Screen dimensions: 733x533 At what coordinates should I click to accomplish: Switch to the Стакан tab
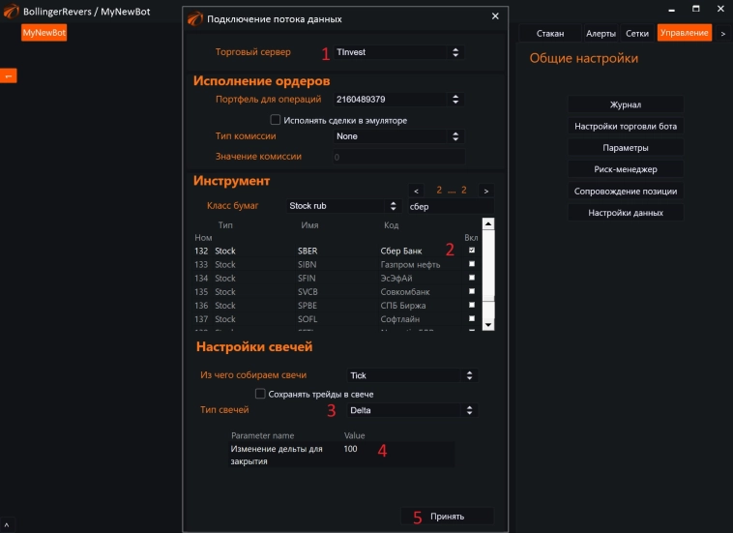point(549,33)
